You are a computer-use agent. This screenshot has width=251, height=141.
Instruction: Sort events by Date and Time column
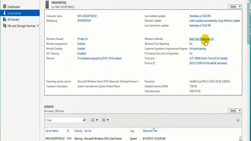(x=150, y=131)
